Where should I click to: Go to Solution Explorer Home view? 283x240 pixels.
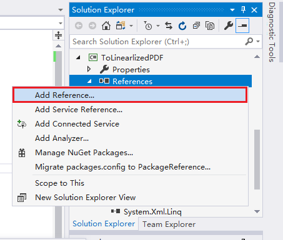[106, 26]
